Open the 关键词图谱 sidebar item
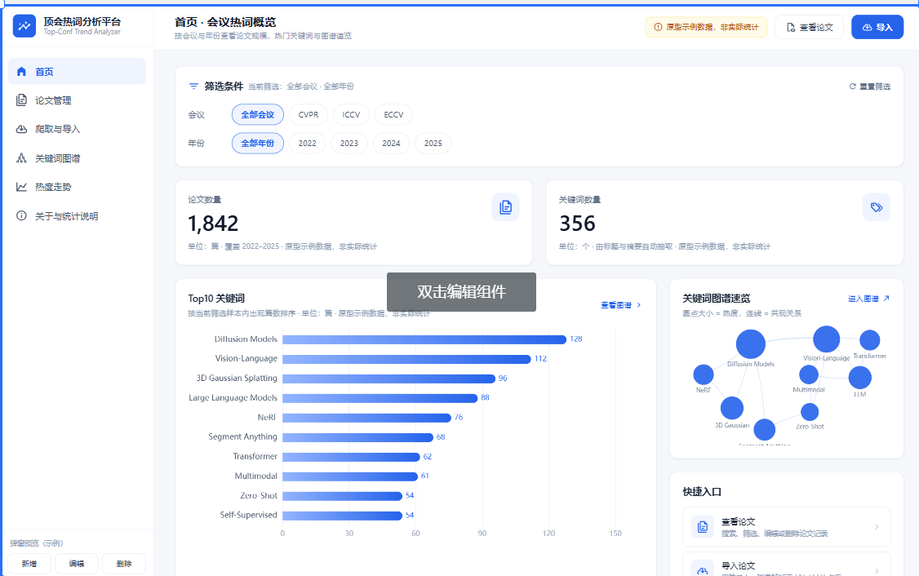 (77, 158)
